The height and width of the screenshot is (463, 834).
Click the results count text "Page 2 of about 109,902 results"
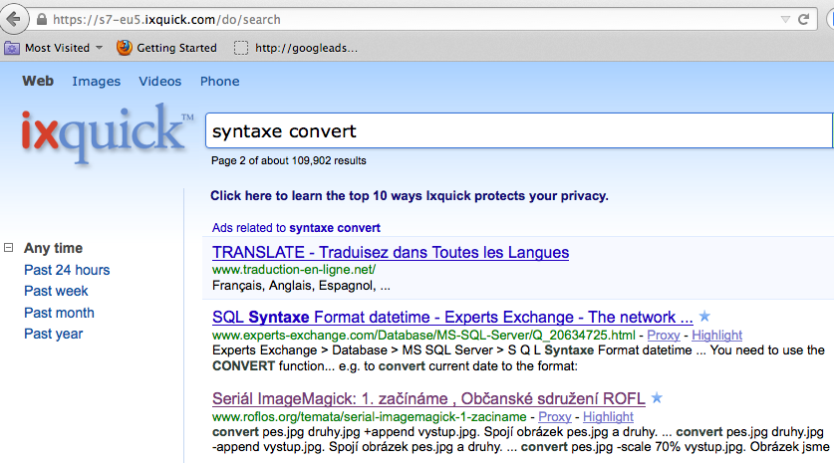click(288, 160)
